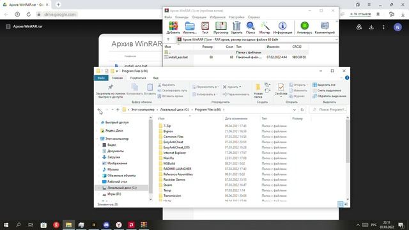Select Загрузки in Explorer navigation pane
Screen dimensions: 409x230
[x=114, y=157]
